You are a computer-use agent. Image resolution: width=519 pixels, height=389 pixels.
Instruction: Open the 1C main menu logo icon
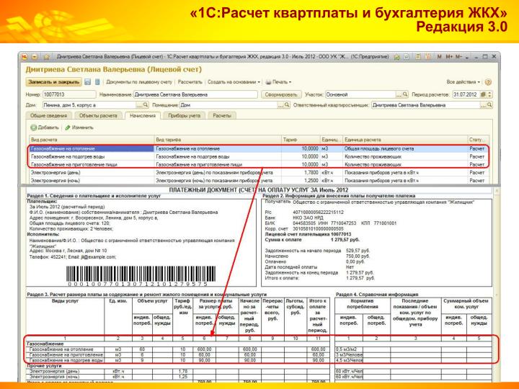[x=25, y=57]
